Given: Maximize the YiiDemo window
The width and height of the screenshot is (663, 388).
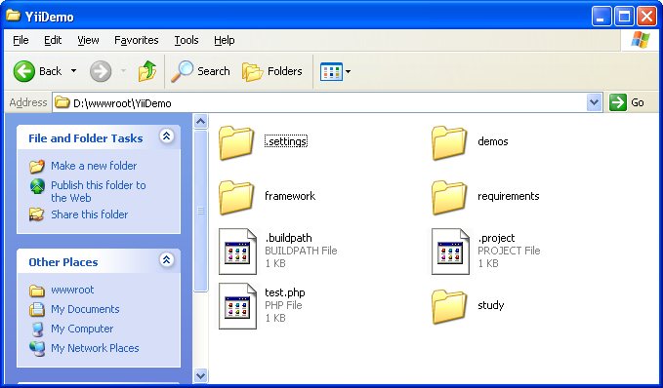Looking at the screenshot, I should coord(624,17).
